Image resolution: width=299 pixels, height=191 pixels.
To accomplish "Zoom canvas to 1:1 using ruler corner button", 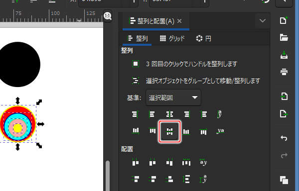I will pyautogui.click(x=108, y=16).
